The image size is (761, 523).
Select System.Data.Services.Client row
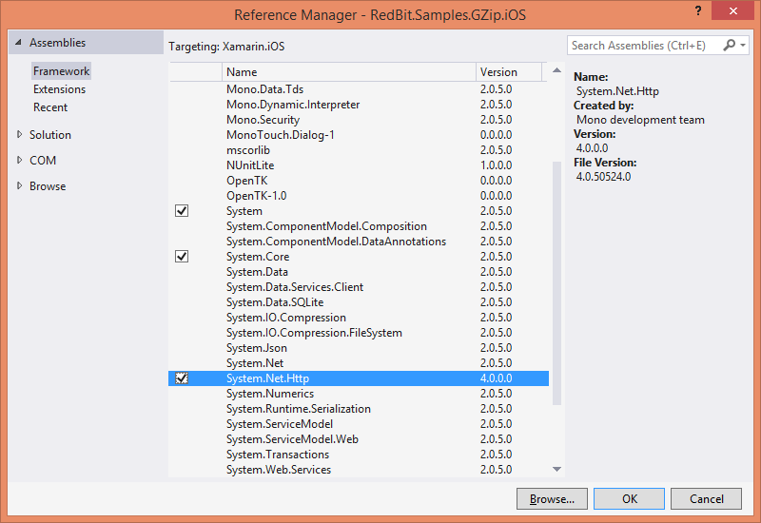pyautogui.click(x=359, y=287)
